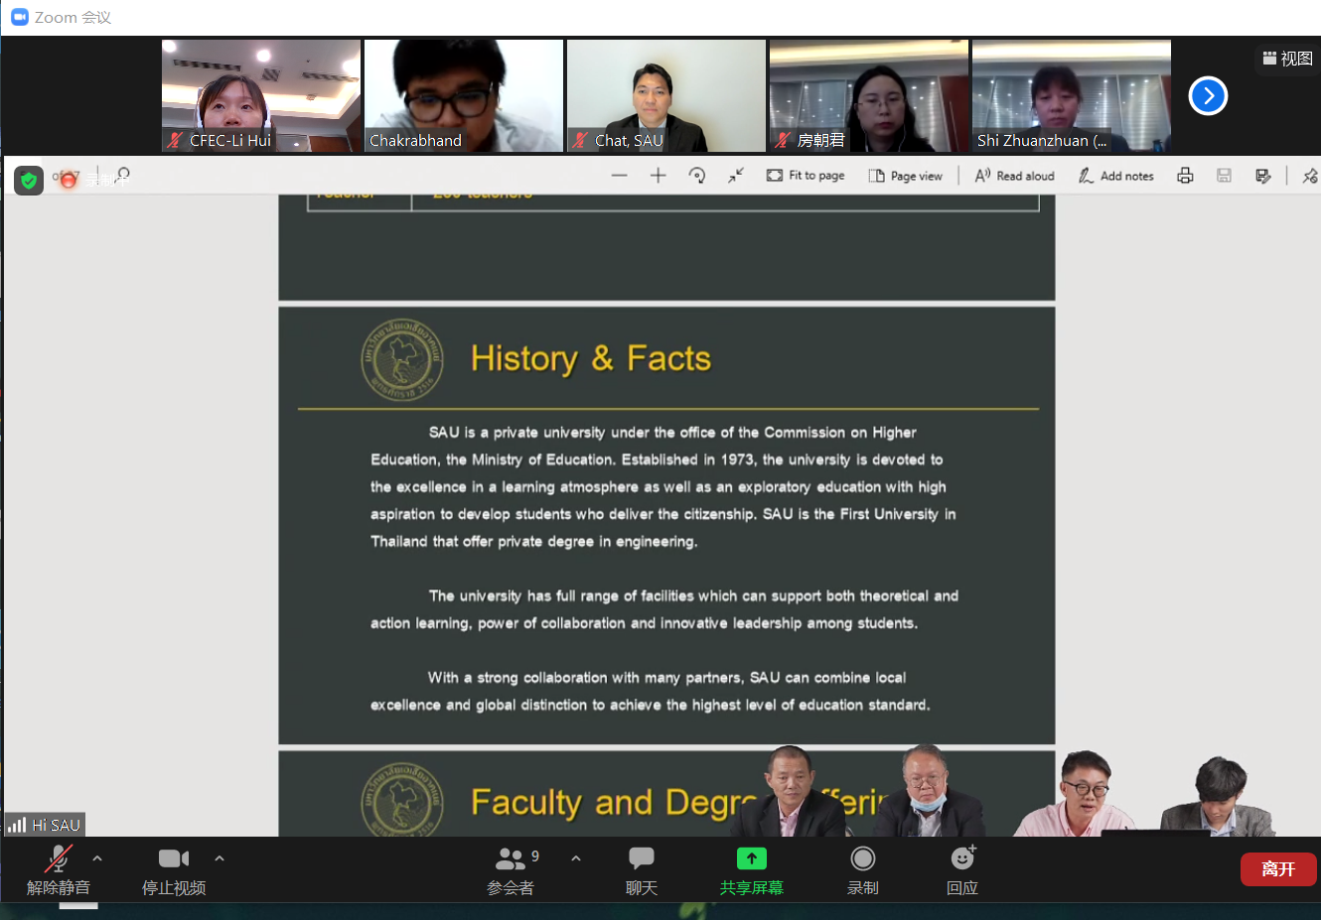Image resolution: width=1321 pixels, height=920 pixels.
Task: Start recording with 录制 button
Action: coord(862,869)
